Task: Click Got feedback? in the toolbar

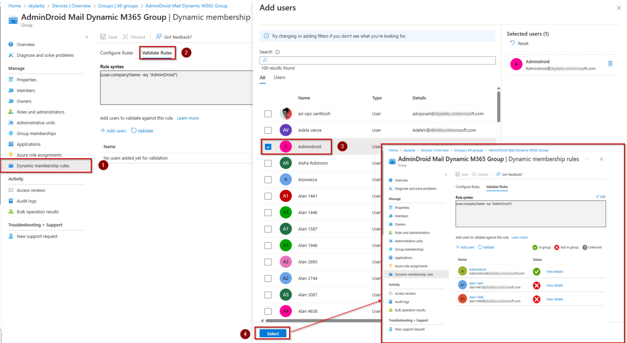Action: (174, 37)
